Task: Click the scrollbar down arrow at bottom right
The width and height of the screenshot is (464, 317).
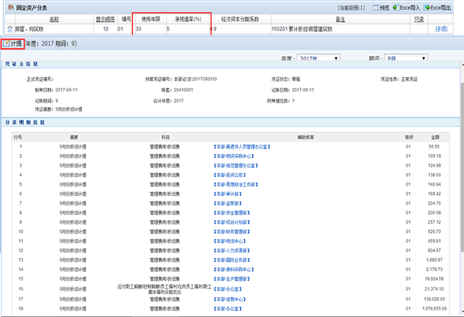Action: pos(462,312)
